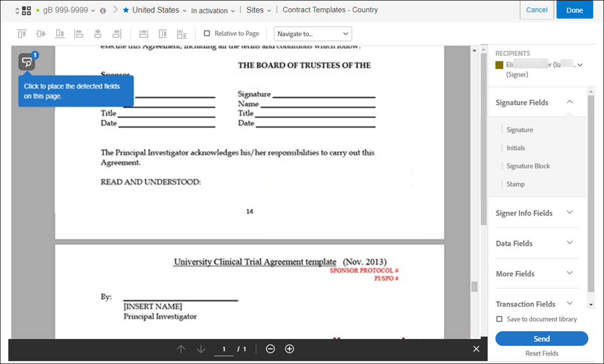The image size is (604, 364).
Task: Click the Cancel button
Action: (x=537, y=10)
